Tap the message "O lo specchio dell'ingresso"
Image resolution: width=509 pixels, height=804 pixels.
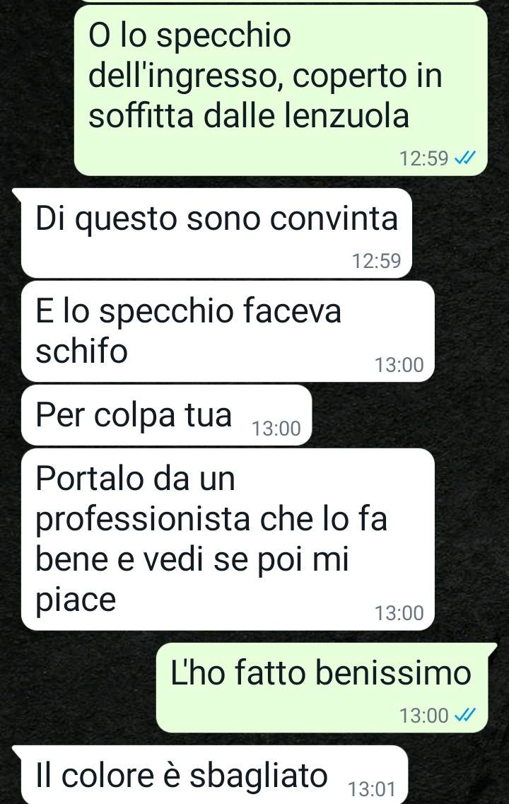click(281, 90)
